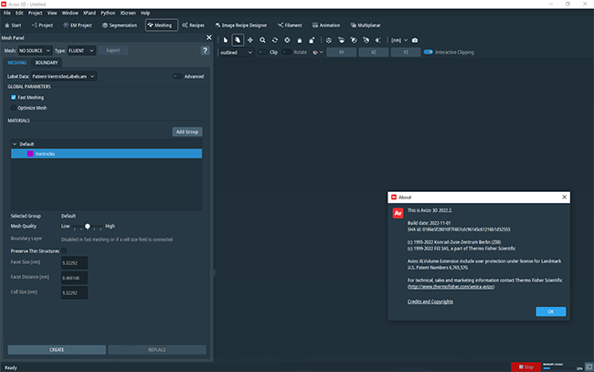Turn off Interactive Clipping switch

pyautogui.click(x=428, y=52)
